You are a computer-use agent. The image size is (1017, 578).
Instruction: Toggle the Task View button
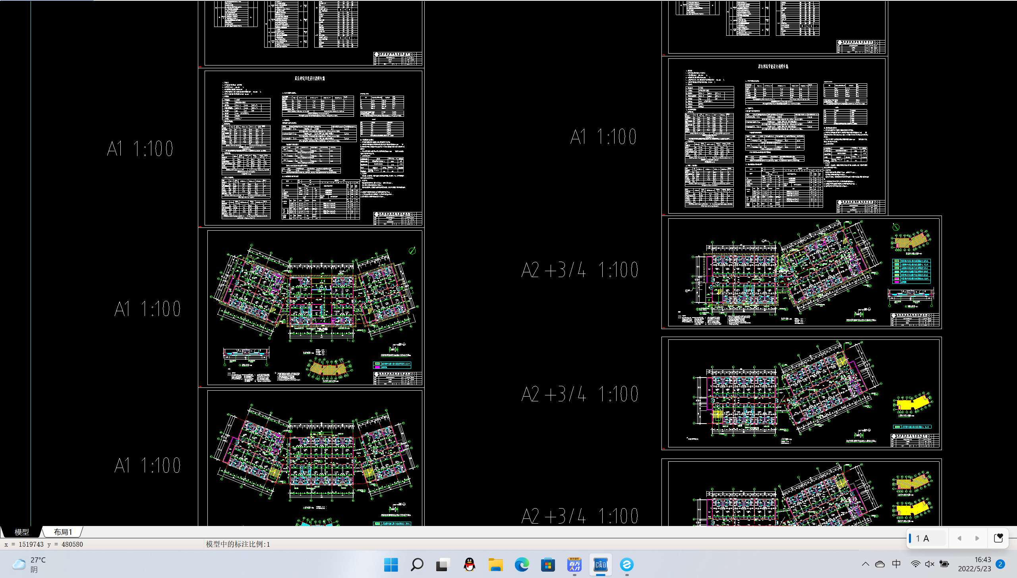[x=443, y=565]
